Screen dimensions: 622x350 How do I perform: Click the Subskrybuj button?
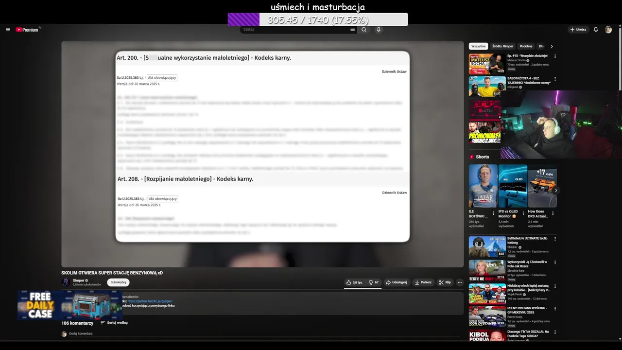118,282
